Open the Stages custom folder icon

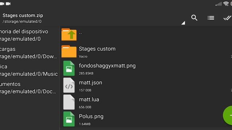pos(69,51)
